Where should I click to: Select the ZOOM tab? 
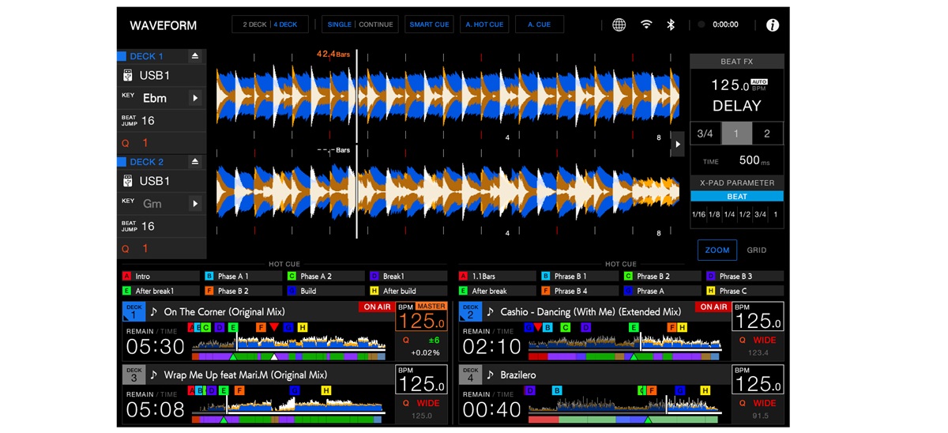pyautogui.click(x=717, y=250)
